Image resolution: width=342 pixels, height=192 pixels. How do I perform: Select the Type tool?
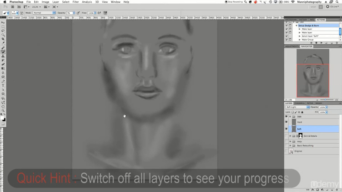point(3,86)
